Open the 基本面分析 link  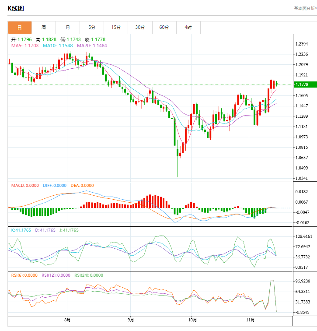(x=305, y=8)
